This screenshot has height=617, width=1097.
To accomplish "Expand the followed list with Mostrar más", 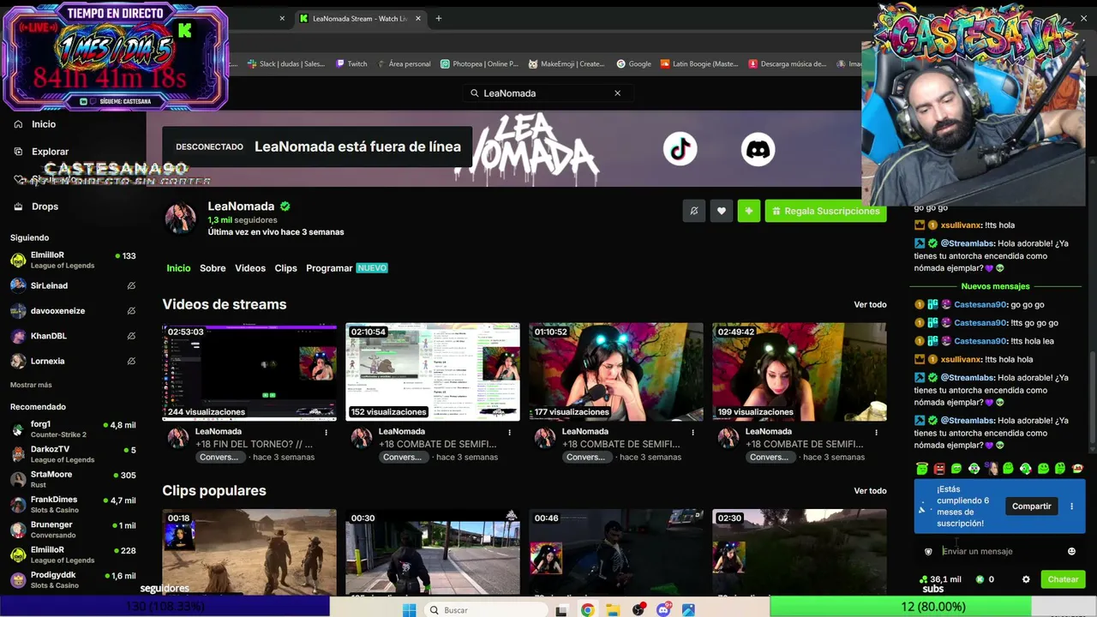I will (x=31, y=385).
